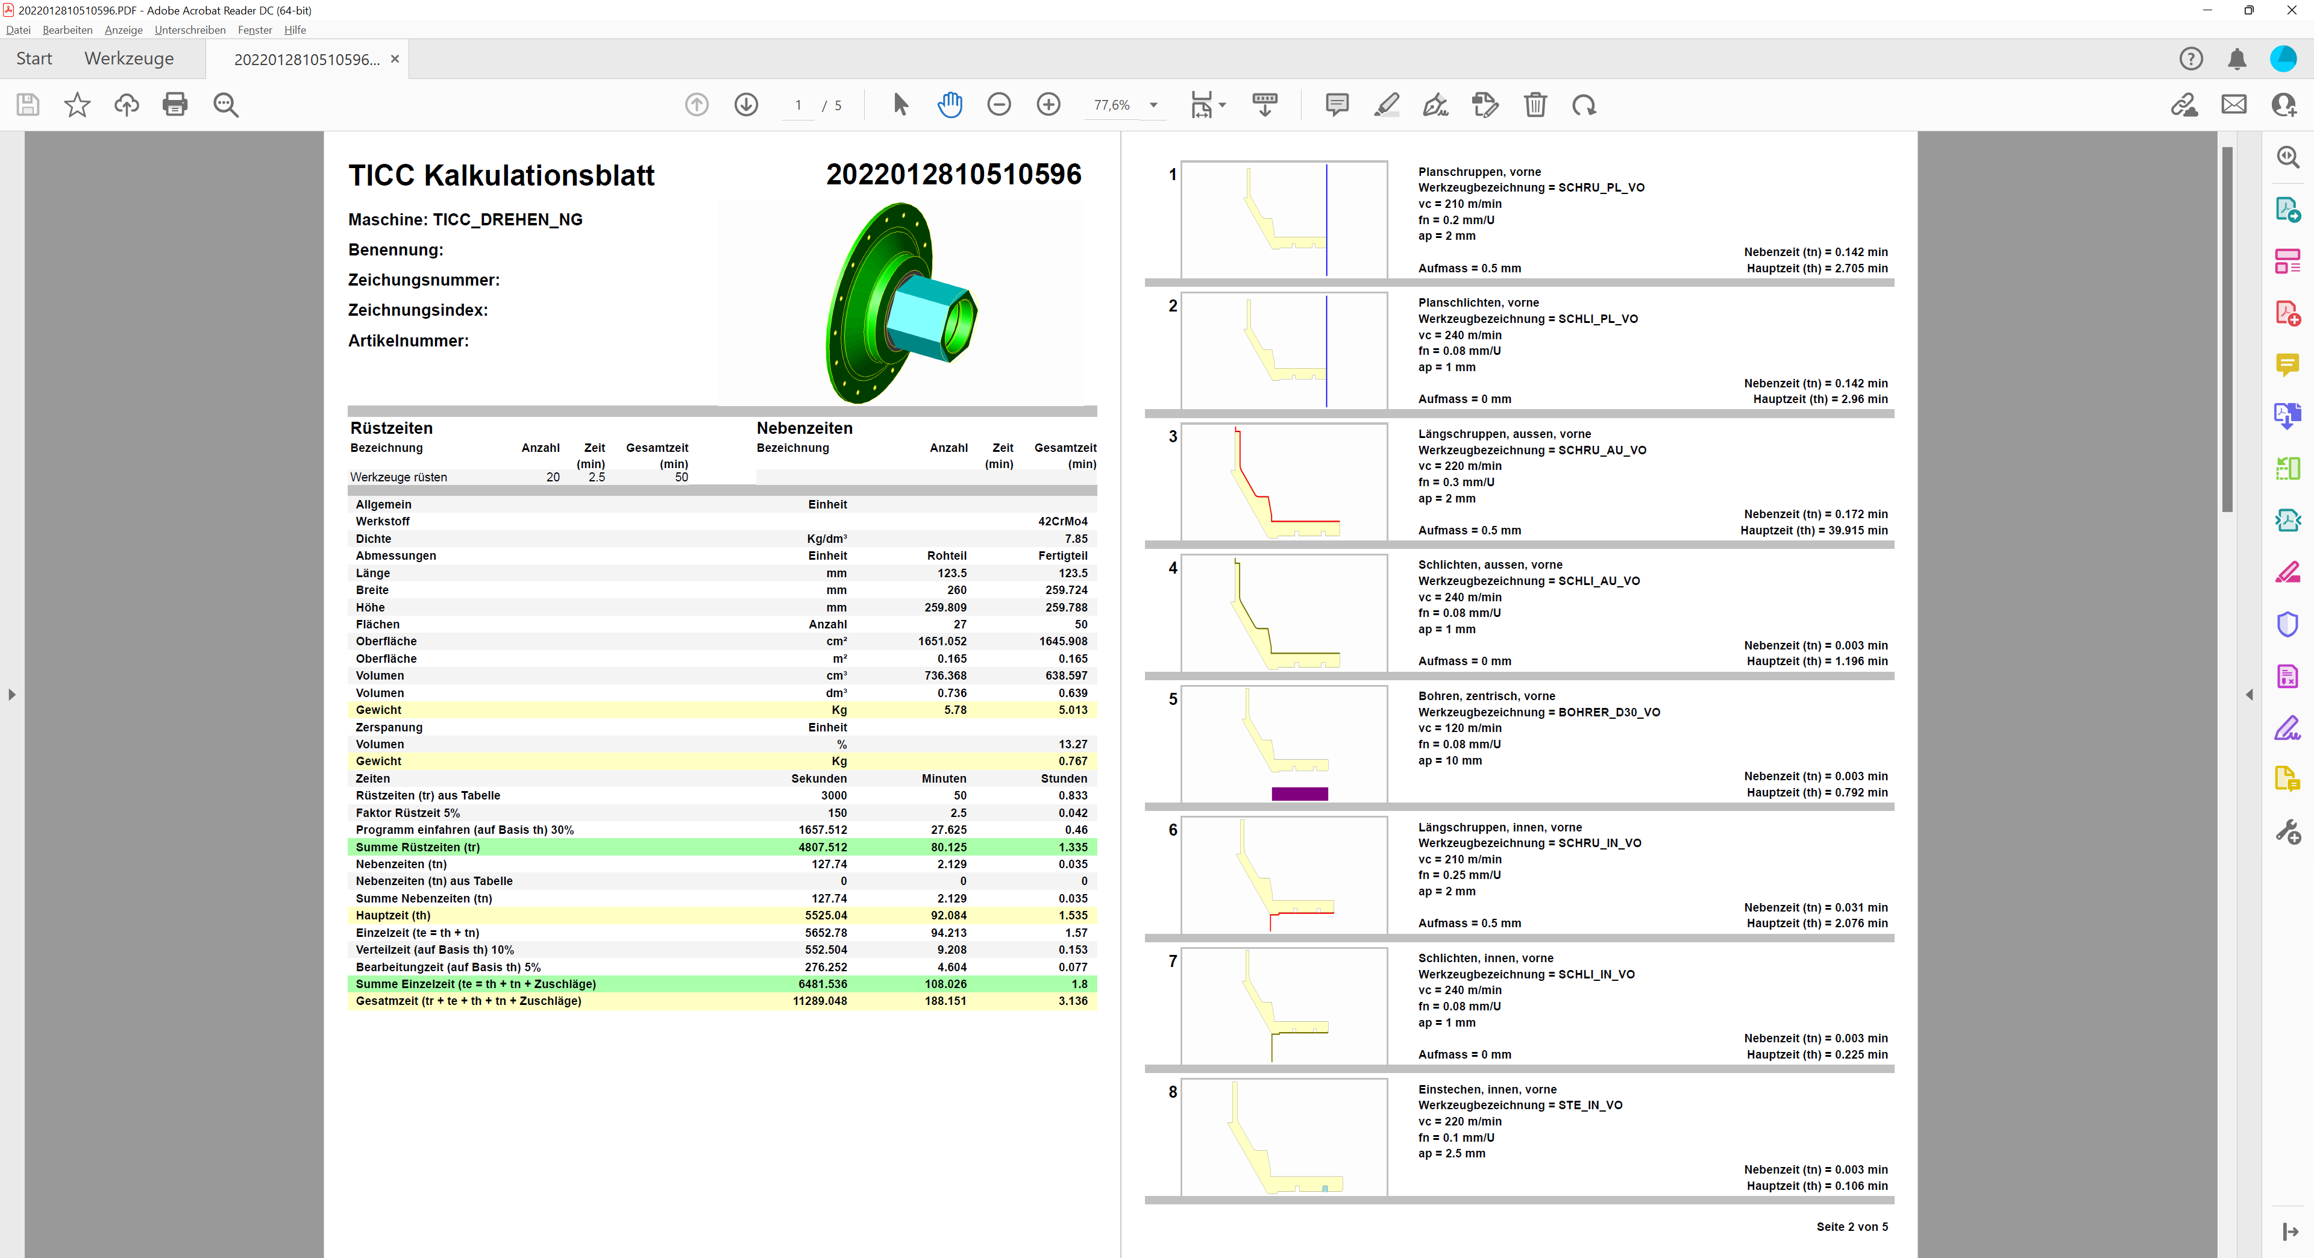Click the zoom out minus icon
2314x1258 pixels.
pos(999,105)
